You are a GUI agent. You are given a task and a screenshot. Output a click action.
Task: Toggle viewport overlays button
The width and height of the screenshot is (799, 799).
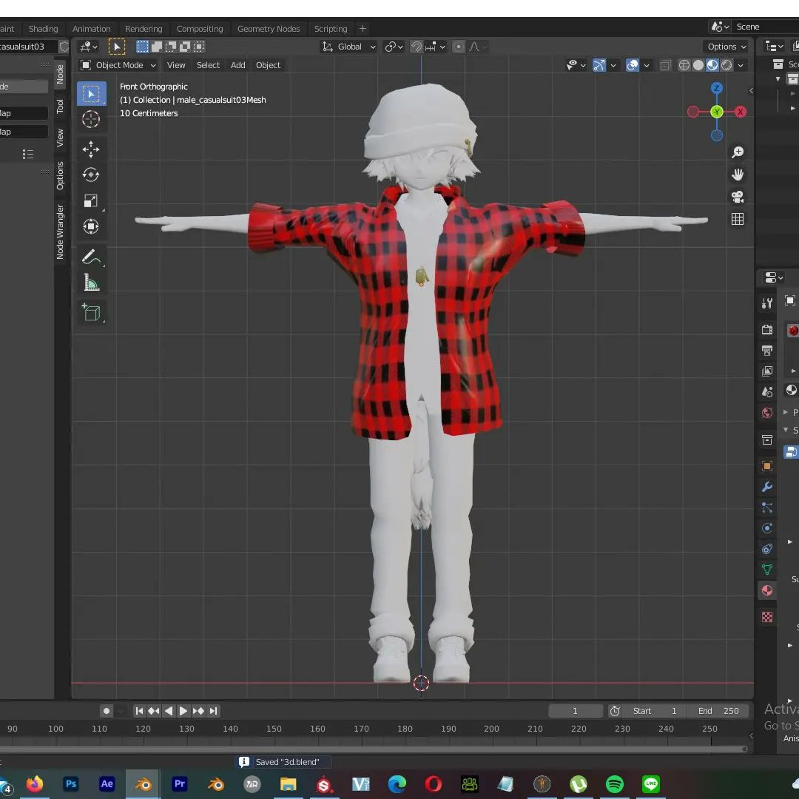pyautogui.click(x=633, y=65)
